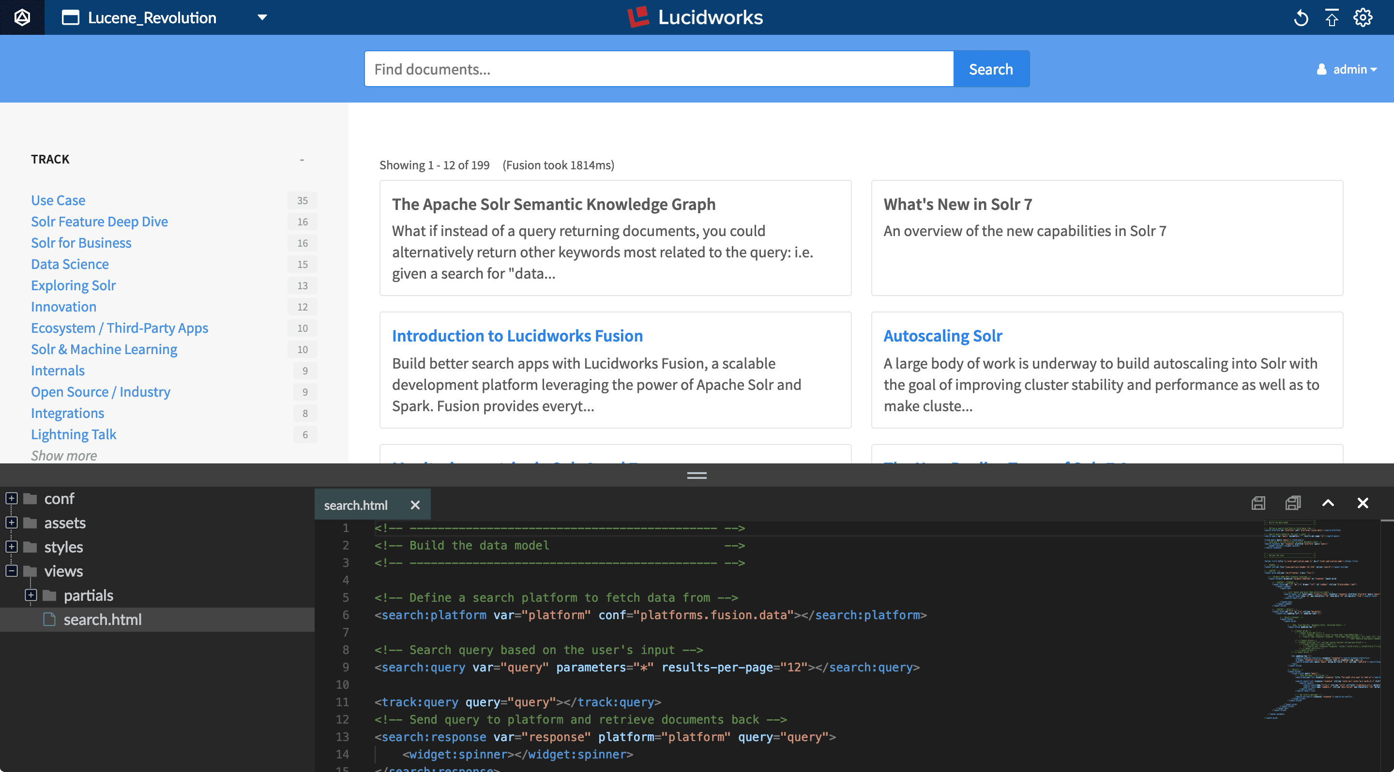
Task: Open Introduction to Lucidworks Fusion result
Action: point(517,336)
